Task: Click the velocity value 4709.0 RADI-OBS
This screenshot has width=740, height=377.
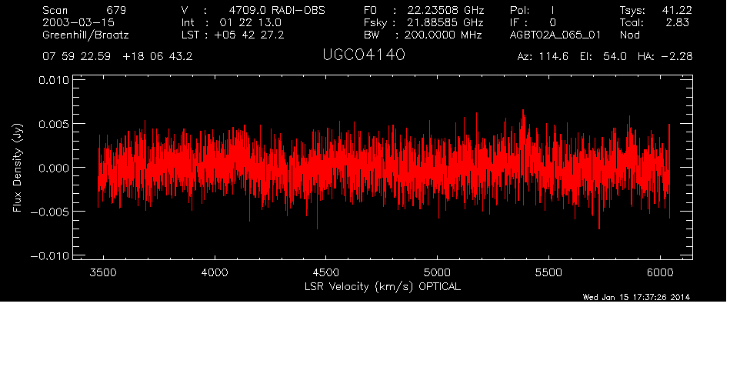Action: coord(277,10)
